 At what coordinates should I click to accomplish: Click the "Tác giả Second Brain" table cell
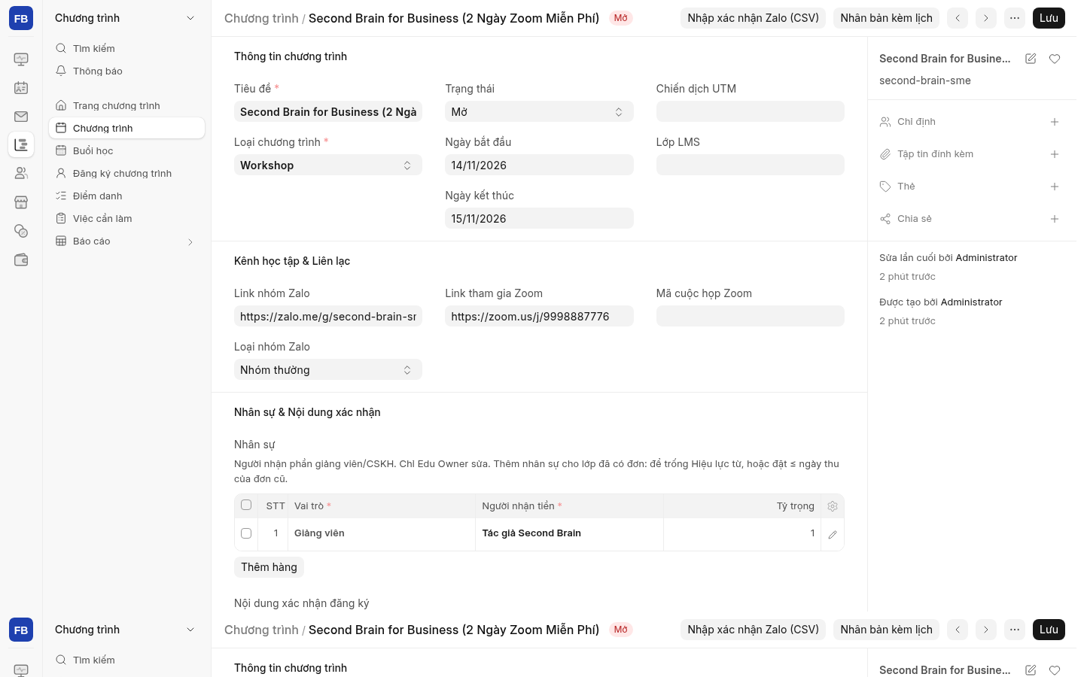pyautogui.click(x=569, y=533)
